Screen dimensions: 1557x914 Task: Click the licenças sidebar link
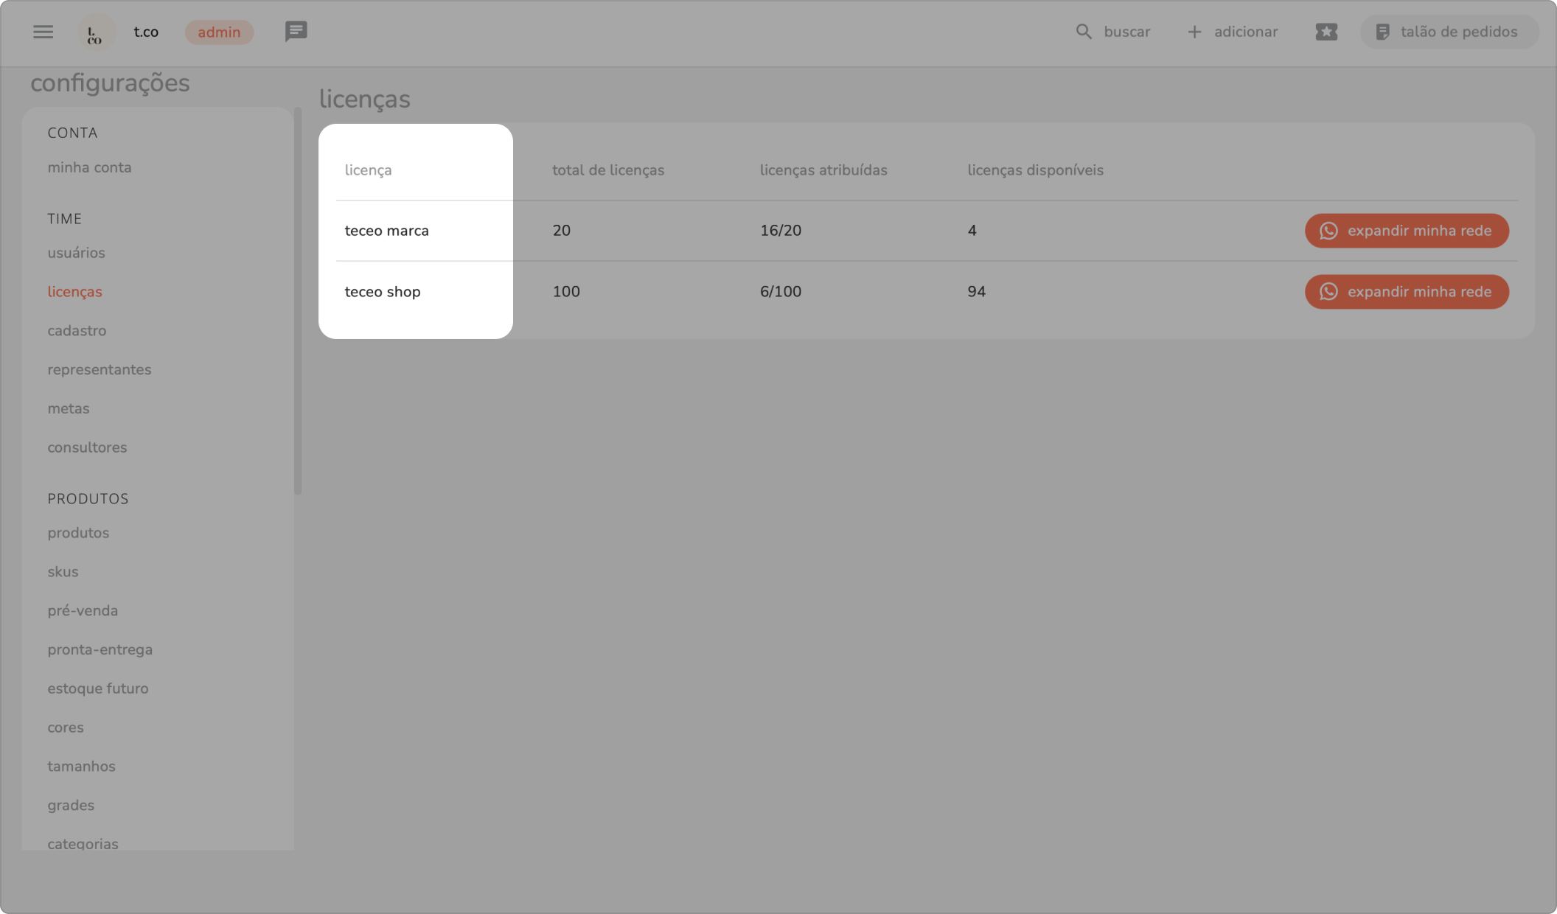74,292
